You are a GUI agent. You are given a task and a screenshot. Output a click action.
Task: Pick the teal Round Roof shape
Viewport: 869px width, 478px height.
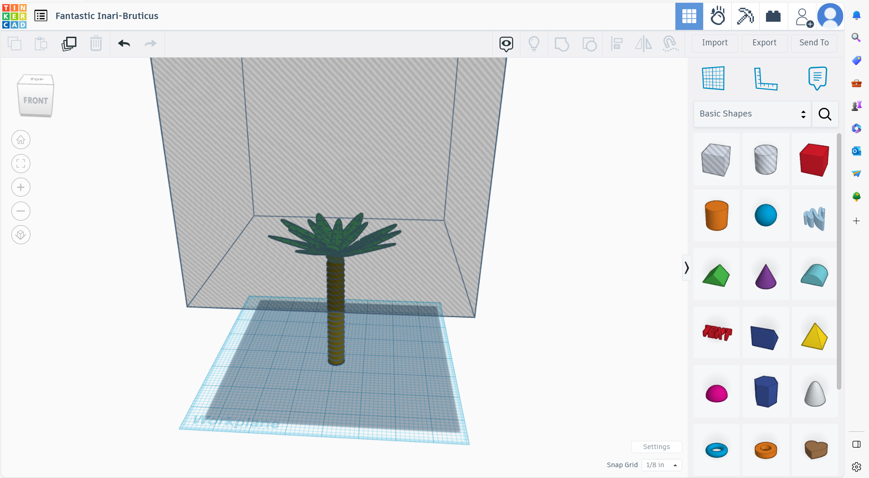[815, 275]
